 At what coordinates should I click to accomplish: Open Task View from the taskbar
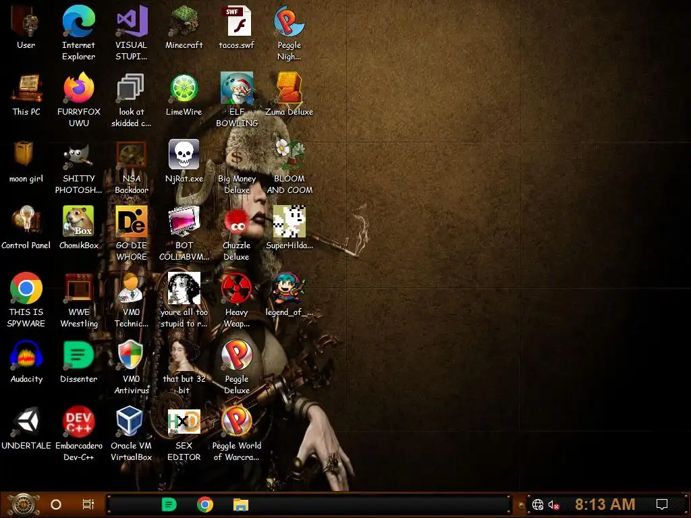[x=88, y=505]
